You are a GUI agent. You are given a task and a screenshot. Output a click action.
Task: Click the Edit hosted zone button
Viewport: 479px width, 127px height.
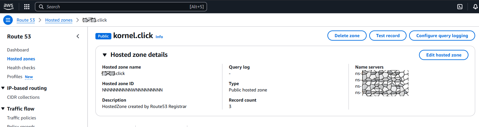[x=444, y=55]
